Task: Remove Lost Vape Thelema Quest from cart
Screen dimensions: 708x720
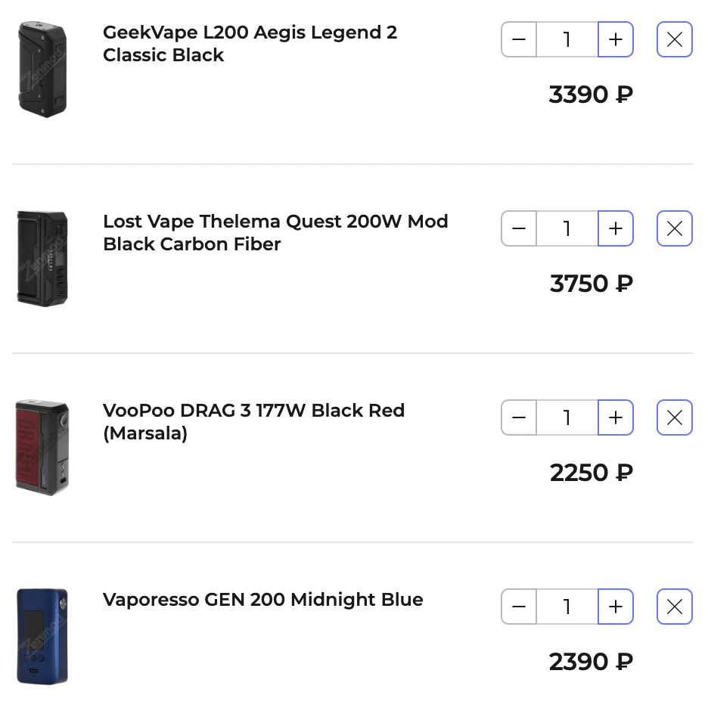Action: [x=674, y=229]
